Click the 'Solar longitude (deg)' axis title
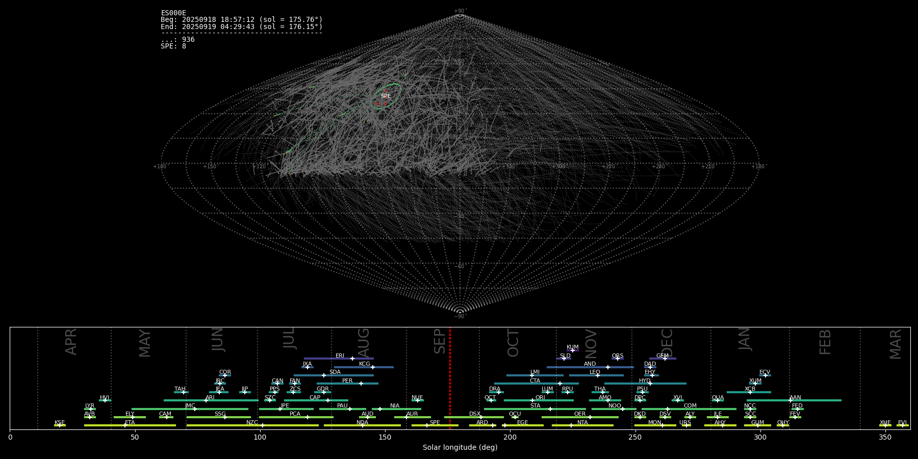 pyautogui.click(x=460, y=447)
